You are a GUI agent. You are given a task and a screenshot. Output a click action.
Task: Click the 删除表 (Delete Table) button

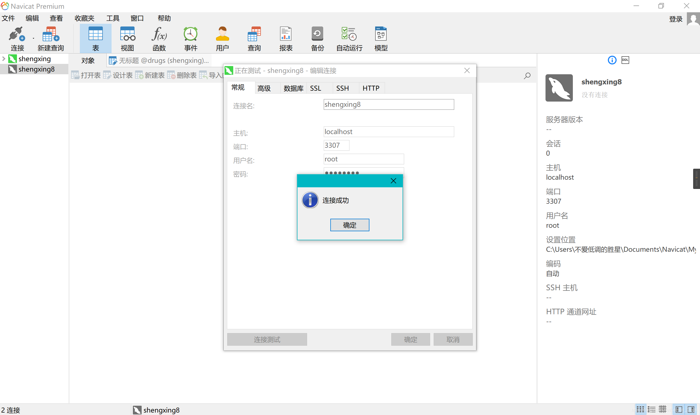pyautogui.click(x=182, y=75)
